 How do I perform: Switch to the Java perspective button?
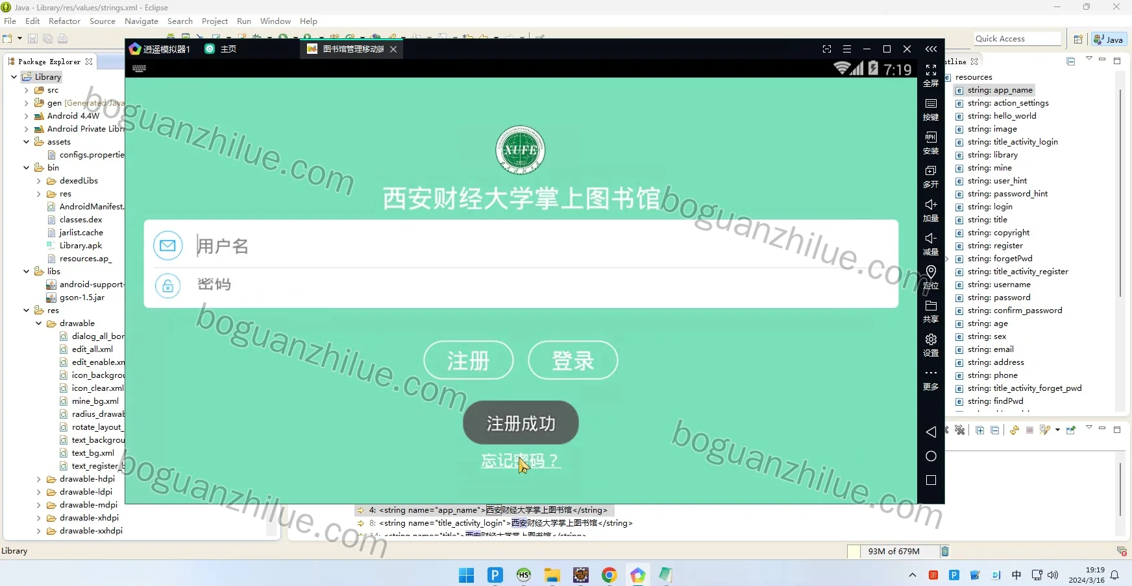click(1109, 40)
